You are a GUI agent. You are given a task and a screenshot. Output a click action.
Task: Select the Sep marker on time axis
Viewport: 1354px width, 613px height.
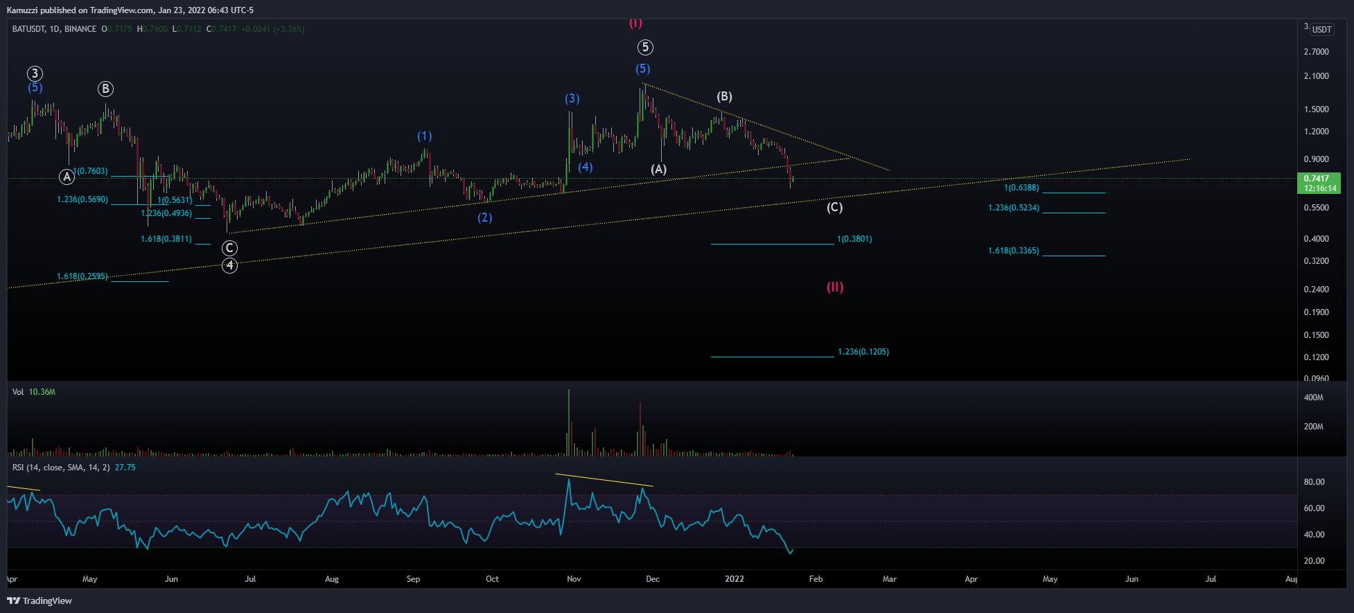[413, 579]
